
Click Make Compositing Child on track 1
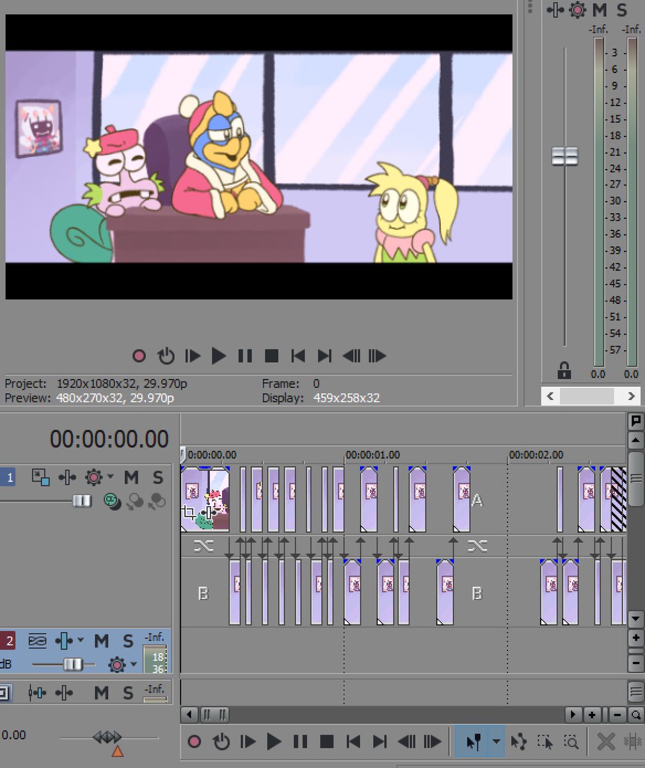tap(135, 502)
